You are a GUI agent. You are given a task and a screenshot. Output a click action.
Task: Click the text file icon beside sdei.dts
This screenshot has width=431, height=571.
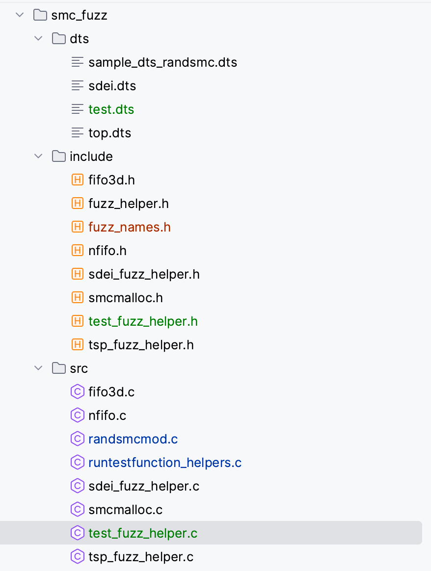78,86
